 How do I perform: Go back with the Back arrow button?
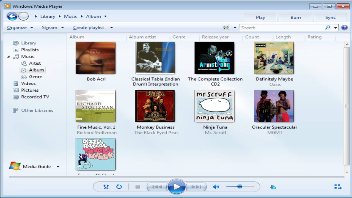point(12,16)
